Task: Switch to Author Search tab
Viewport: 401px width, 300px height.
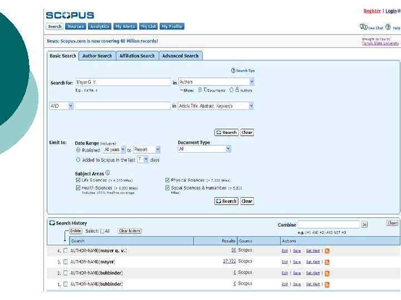Action: (97, 56)
